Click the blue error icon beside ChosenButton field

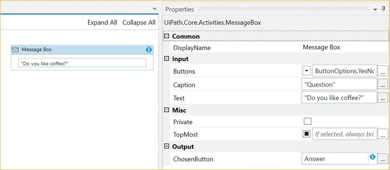(x=372, y=157)
